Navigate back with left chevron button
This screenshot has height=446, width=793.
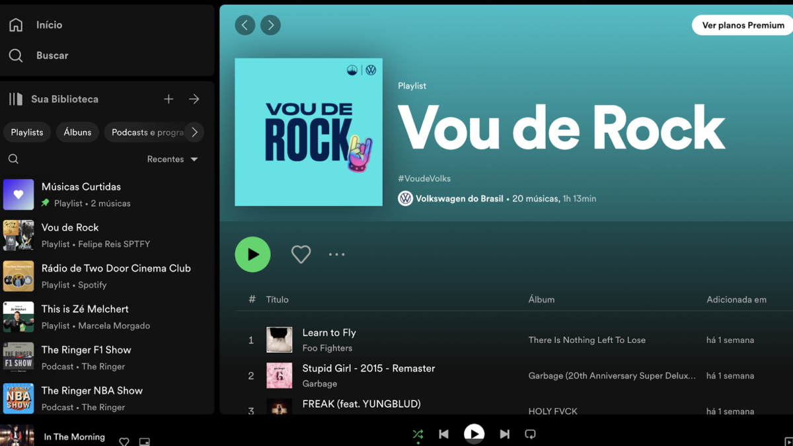pyautogui.click(x=245, y=25)
